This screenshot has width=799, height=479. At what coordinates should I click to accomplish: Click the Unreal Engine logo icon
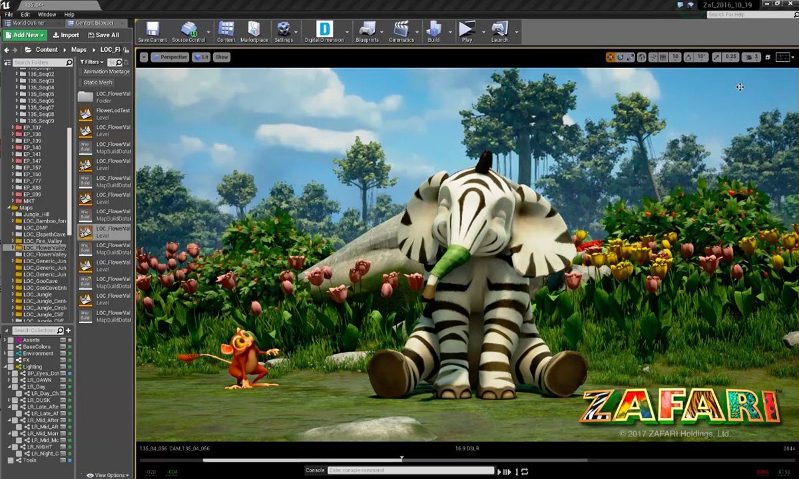[6, 5]
